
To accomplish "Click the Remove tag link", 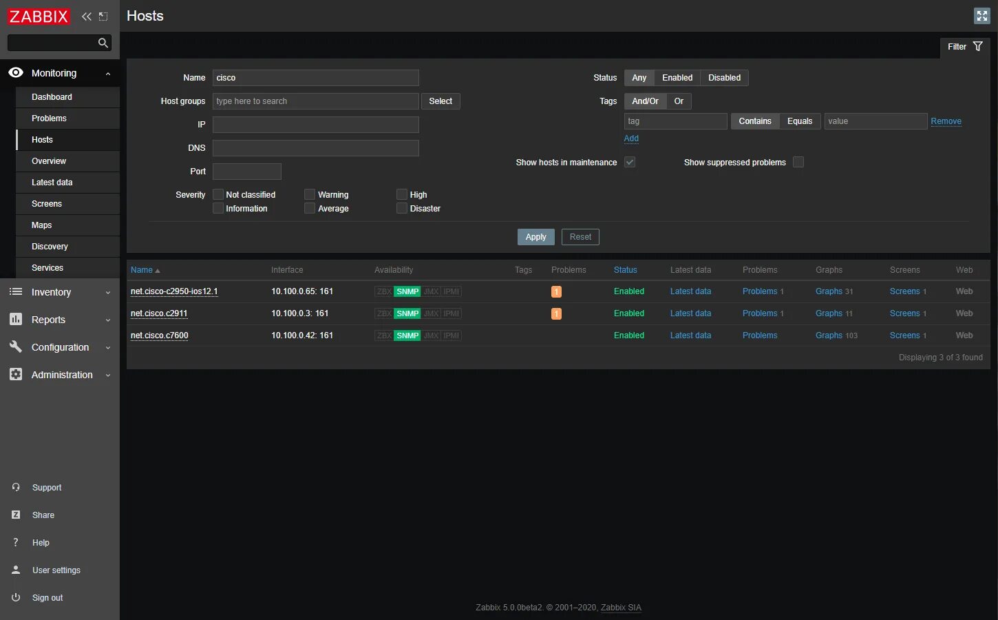I will [946, 121].
